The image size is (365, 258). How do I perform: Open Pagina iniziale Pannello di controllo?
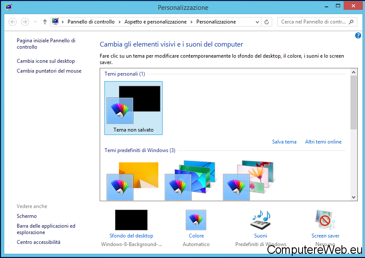(46, 44)
